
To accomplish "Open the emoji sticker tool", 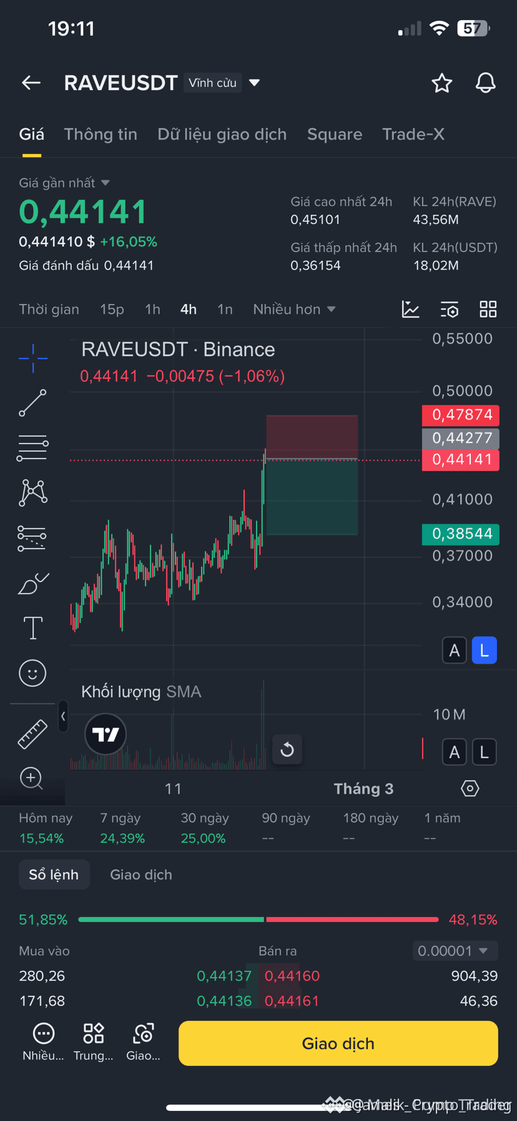I will coord(32,673).
